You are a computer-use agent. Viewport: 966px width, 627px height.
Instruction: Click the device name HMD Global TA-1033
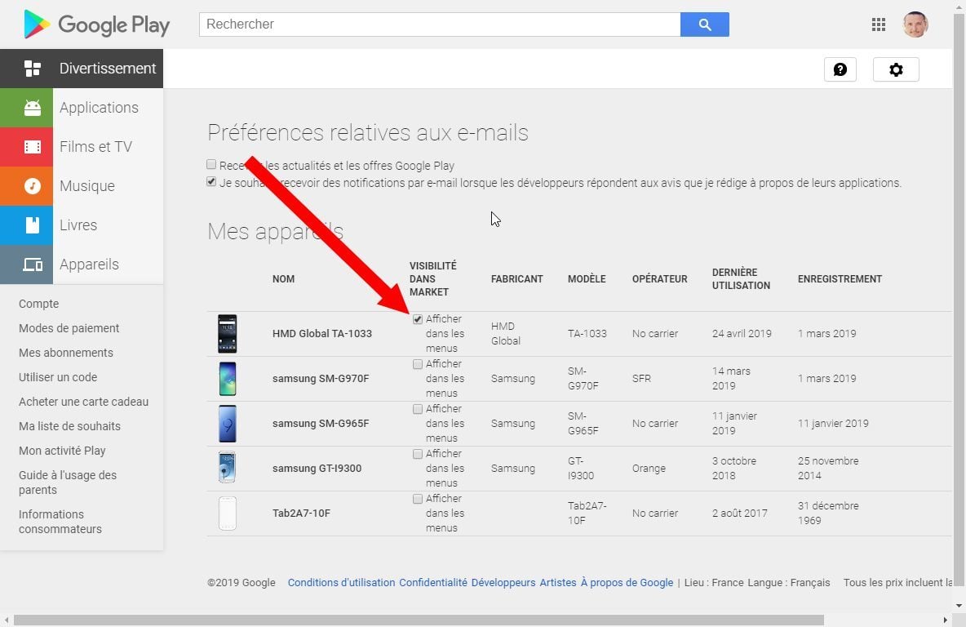coord(322,334)
